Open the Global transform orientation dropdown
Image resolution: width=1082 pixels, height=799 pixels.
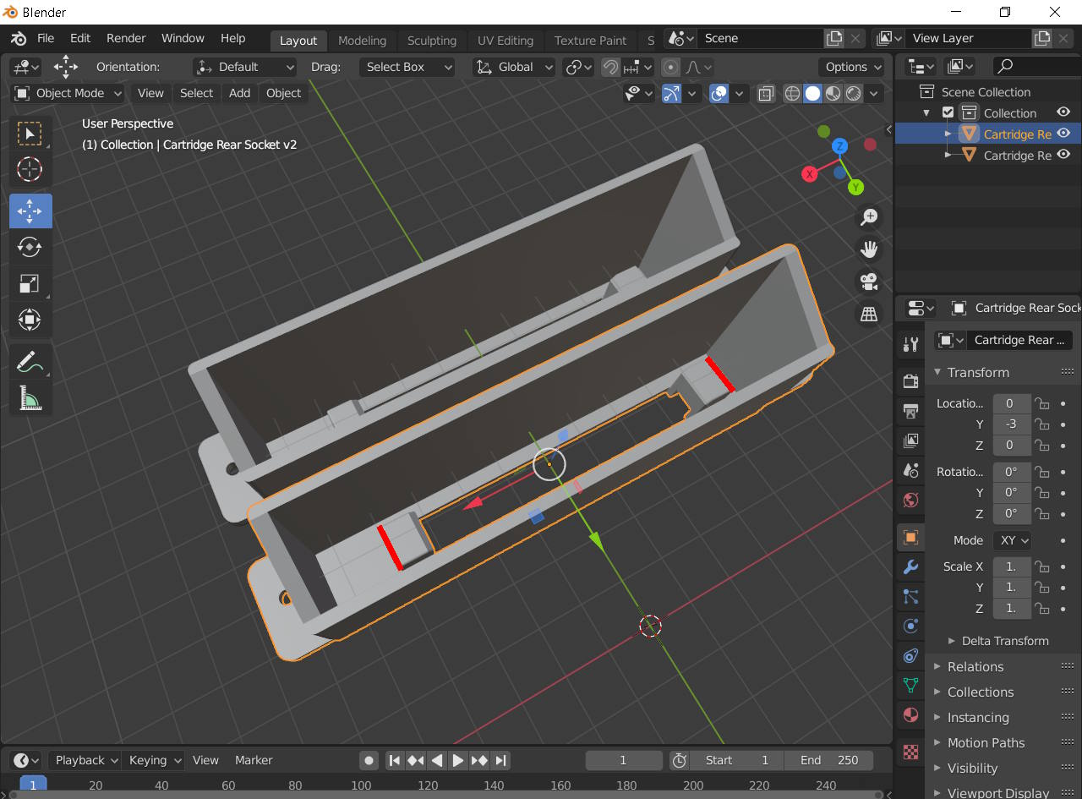[x=514, y=67]
